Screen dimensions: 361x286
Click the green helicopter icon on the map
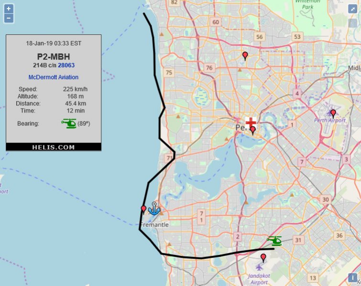(274, 241)
